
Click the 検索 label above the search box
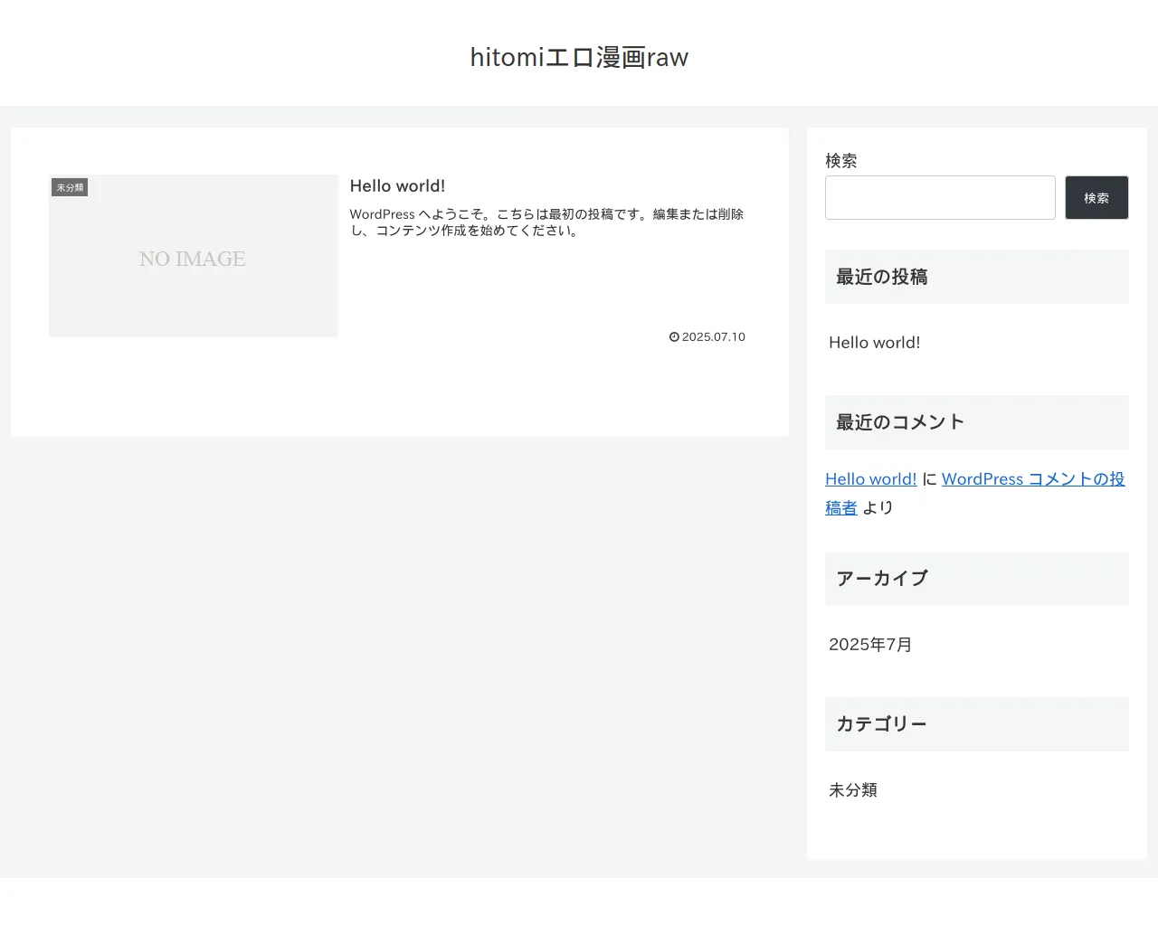tap(840, 161)
